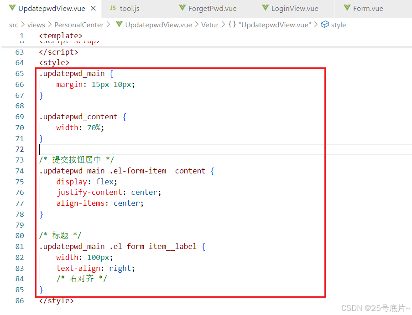Select 'PersonalCenter' in the breadcrumb
The height and width of the screenshot is (315, 412).
click(79, 25)
